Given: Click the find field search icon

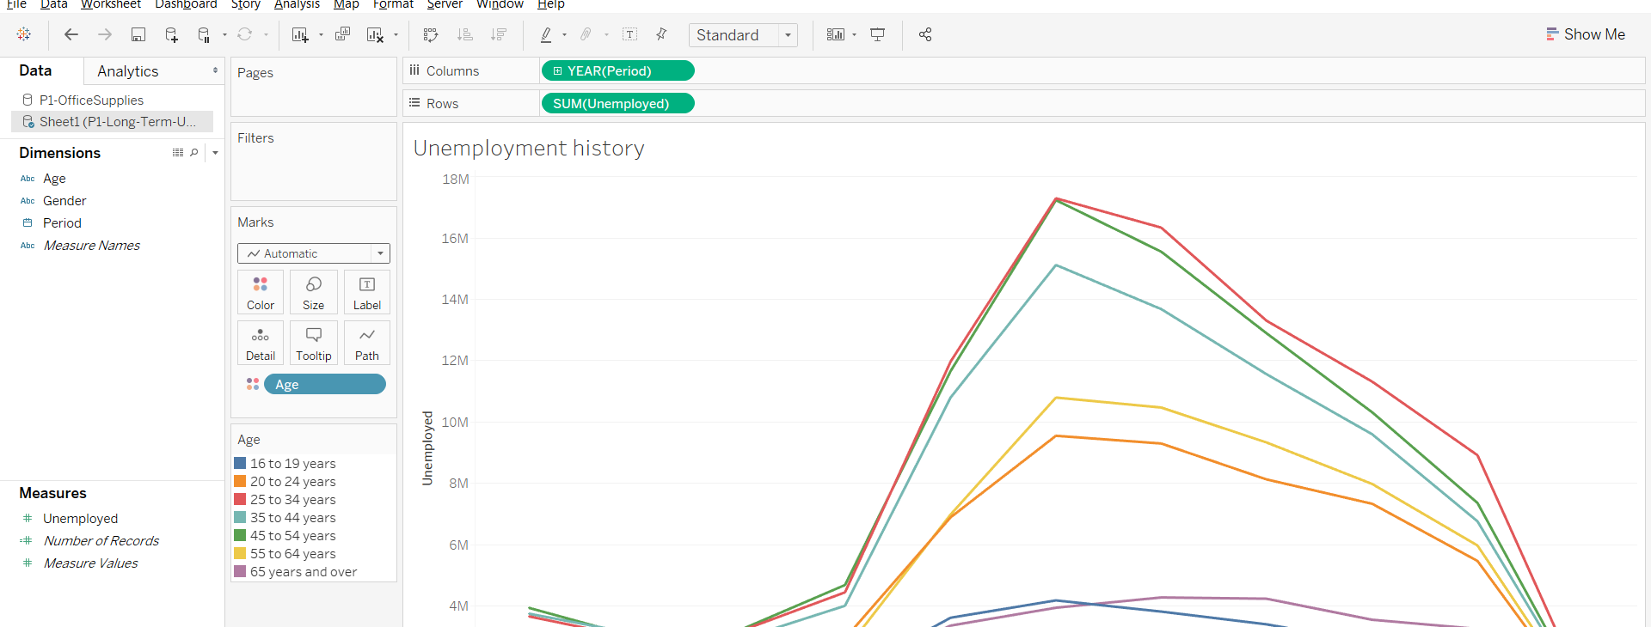Looking at the screenshot, I should pos(194,153).
